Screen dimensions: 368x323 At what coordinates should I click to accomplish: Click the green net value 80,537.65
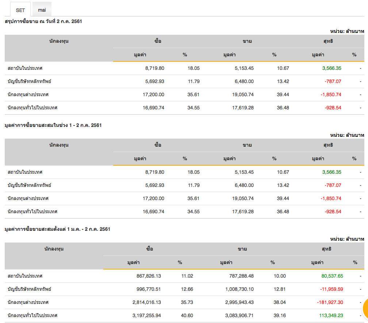point(330,276)
